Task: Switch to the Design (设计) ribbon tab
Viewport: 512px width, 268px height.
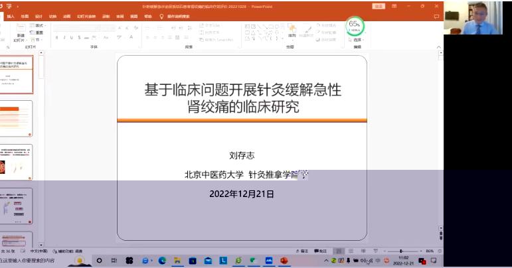Action: pos(39,16)
